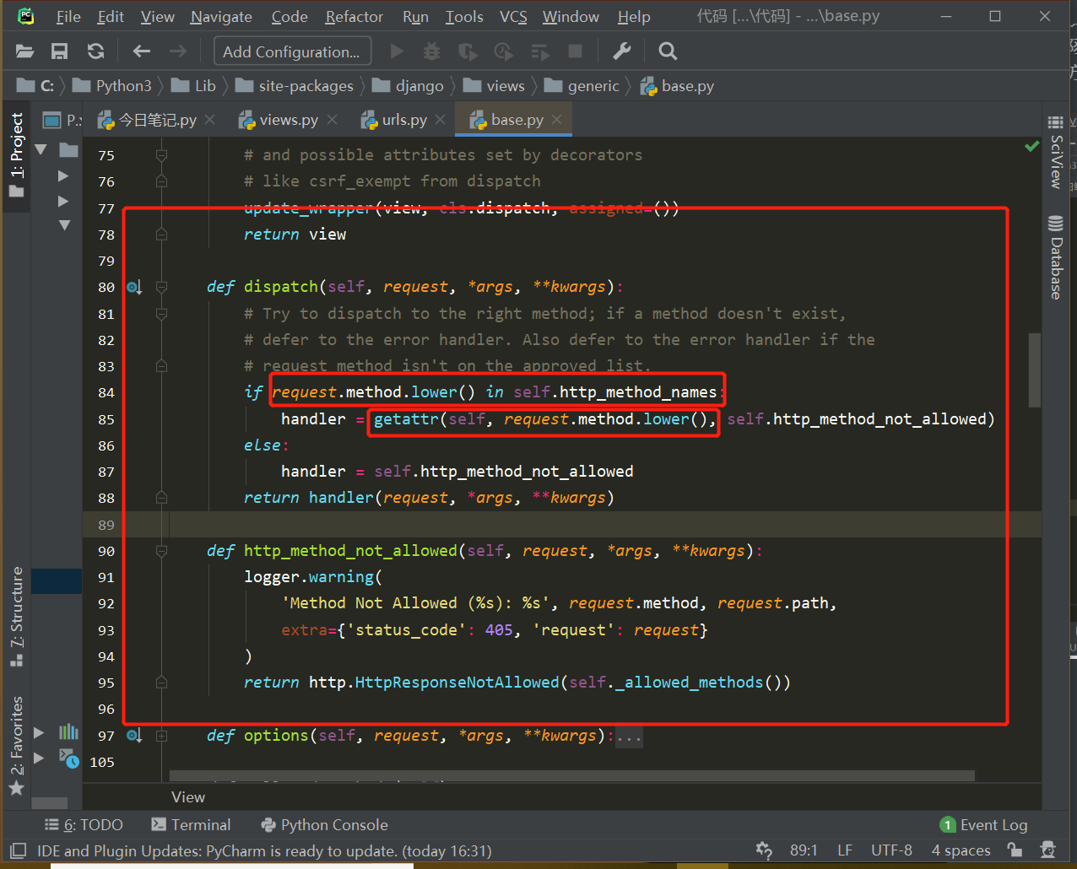
Task: Close the urls.py editor tab
Action: pyautogui.click(x=441, y=120)
